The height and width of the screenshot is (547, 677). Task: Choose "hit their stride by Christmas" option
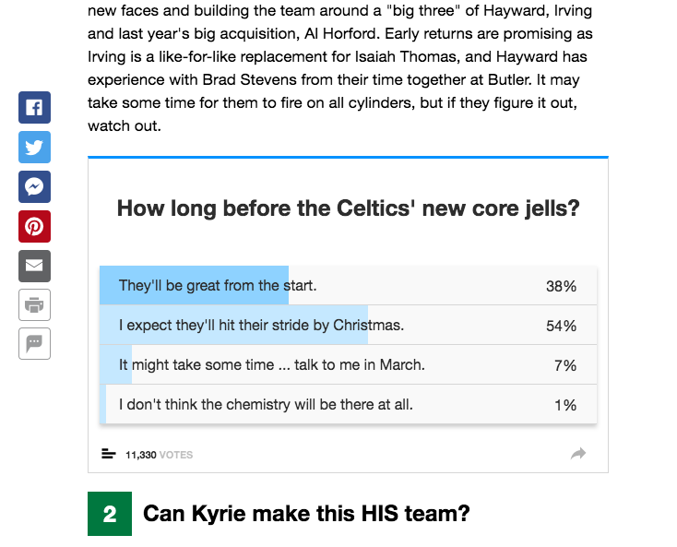click(x=348, y=325)
